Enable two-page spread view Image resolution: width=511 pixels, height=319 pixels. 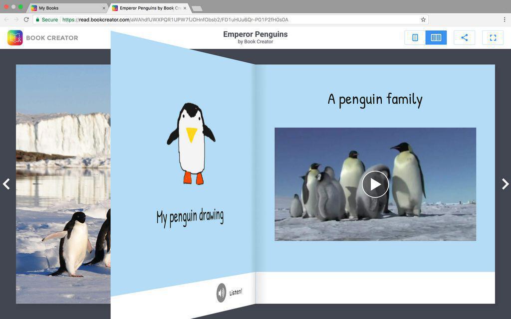436,37
